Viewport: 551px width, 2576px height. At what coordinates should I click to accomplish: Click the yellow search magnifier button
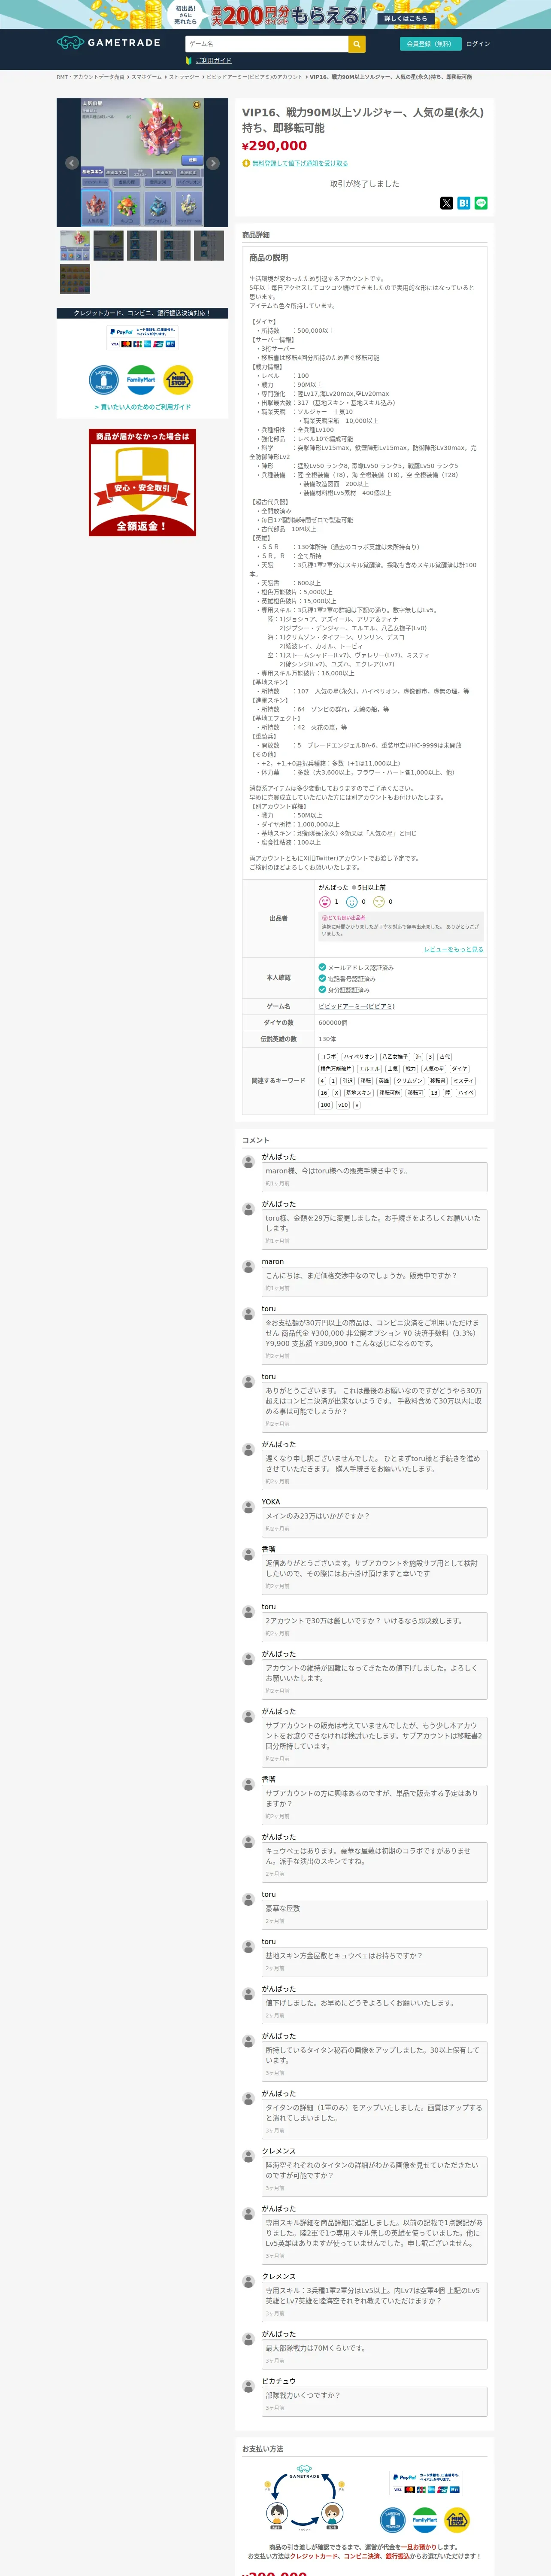pos(357,44)
